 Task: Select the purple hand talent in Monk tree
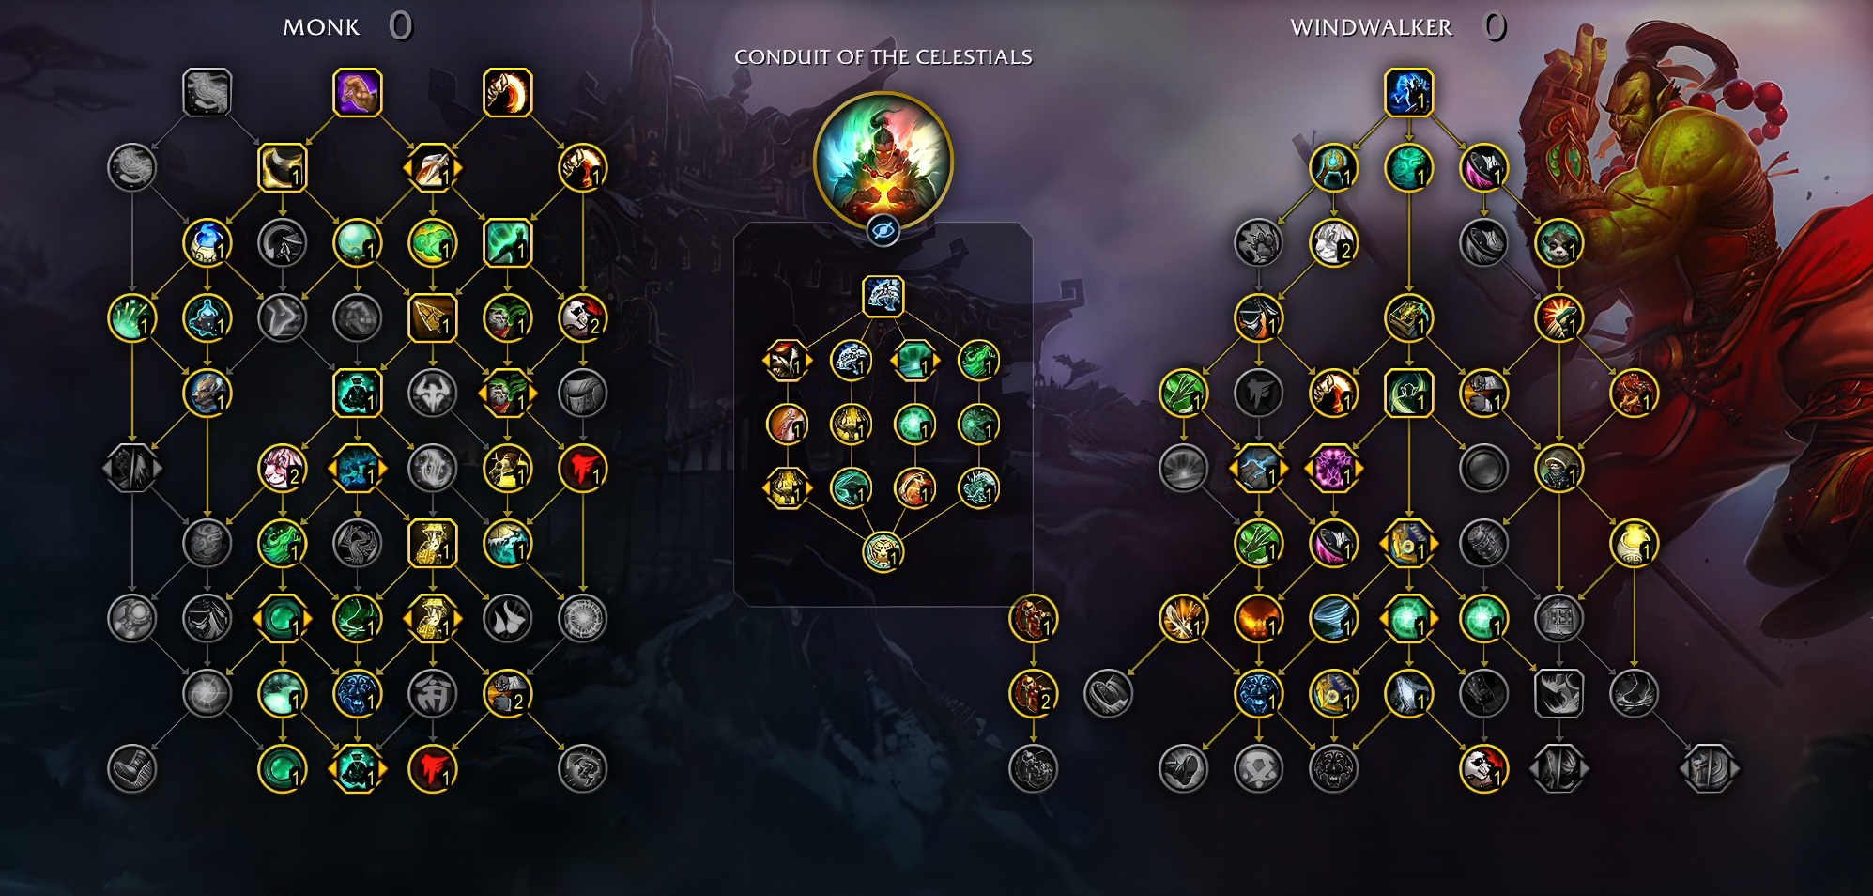click(358, 93)
